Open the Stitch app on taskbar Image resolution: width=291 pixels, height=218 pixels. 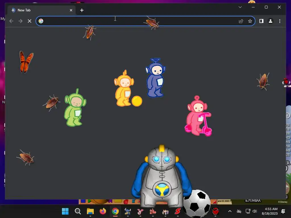pyautogui.click(x=128, y=211)
